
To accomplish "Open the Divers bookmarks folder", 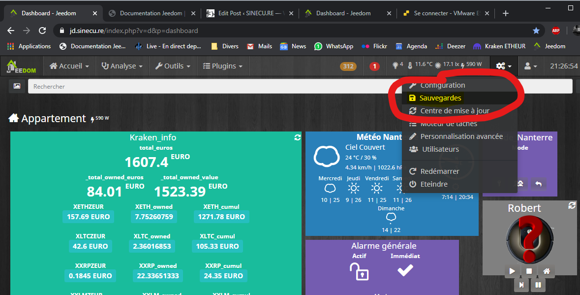I will 224,46.
